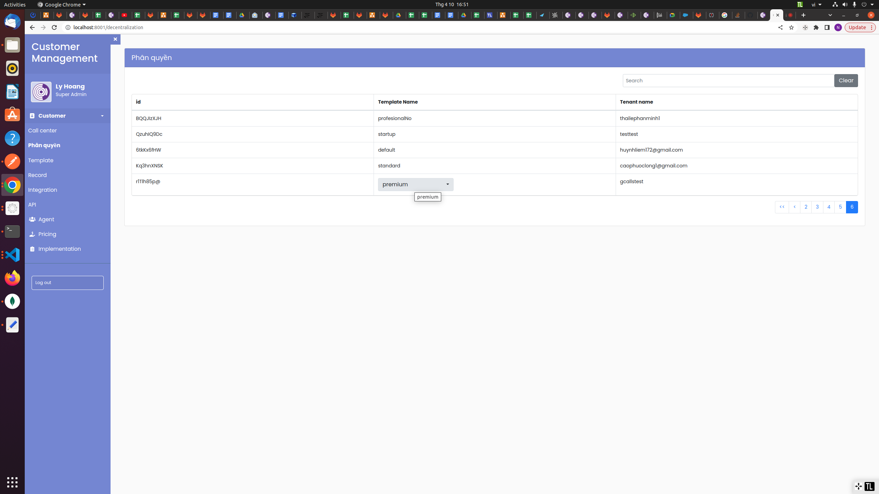Click the Implementation clipboard icon in the sidebar
Viewport: 879px width, 494px height.
click(x=32, y=249)
